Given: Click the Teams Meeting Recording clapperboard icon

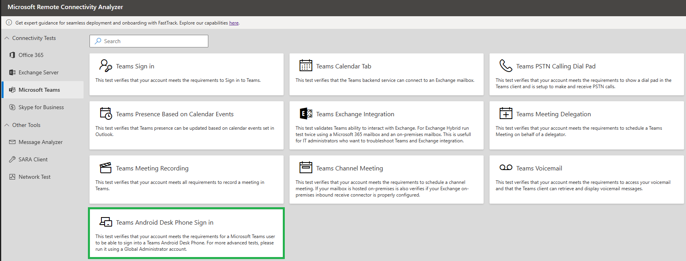Looking at the screenshot, I should click(105, 168).
